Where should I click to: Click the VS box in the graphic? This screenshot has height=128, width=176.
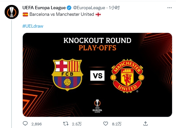[x=97, y=76]
